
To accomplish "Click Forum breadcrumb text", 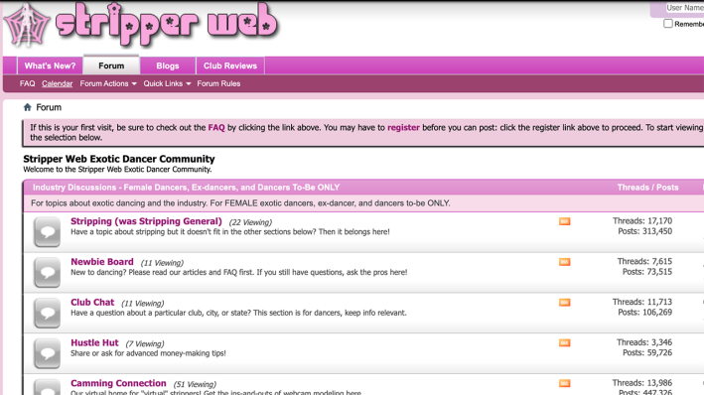I will coord(49,107).
